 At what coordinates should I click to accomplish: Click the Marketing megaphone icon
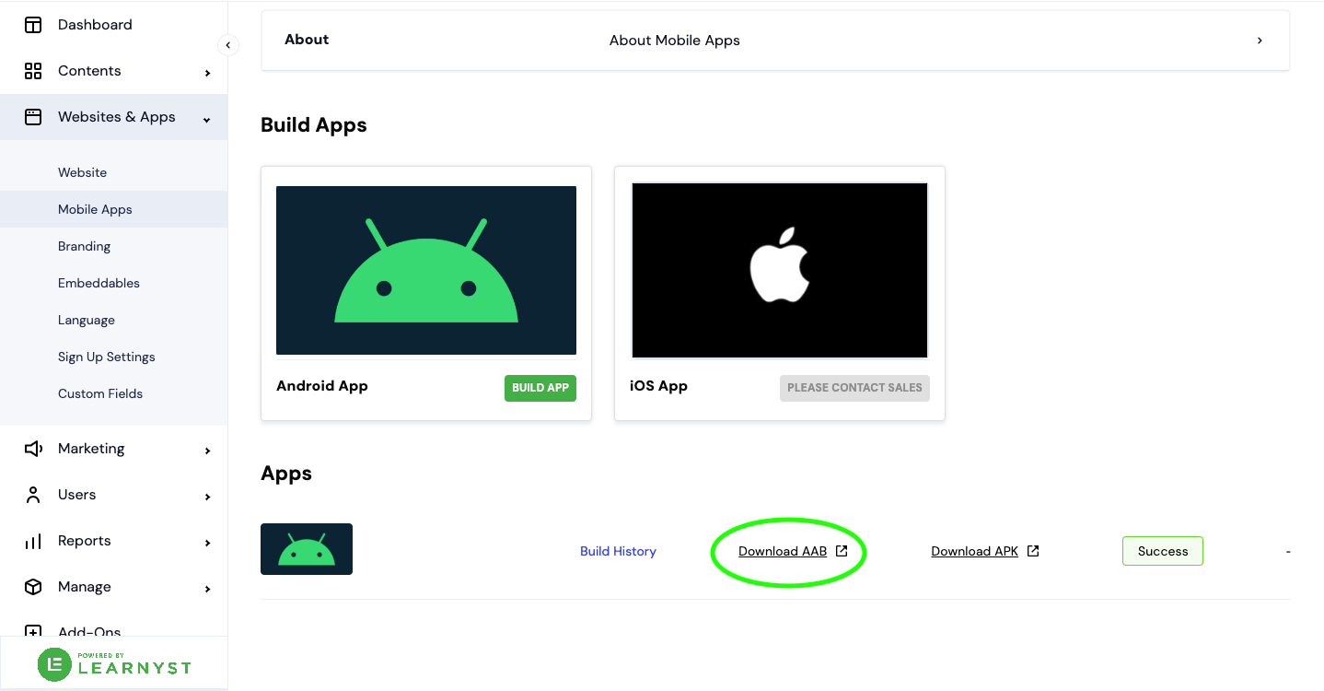pos(33,449)
